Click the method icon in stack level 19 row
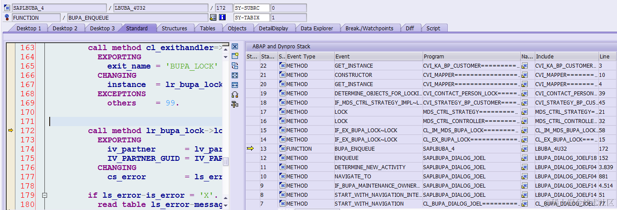617x210 pixels. 282,94
